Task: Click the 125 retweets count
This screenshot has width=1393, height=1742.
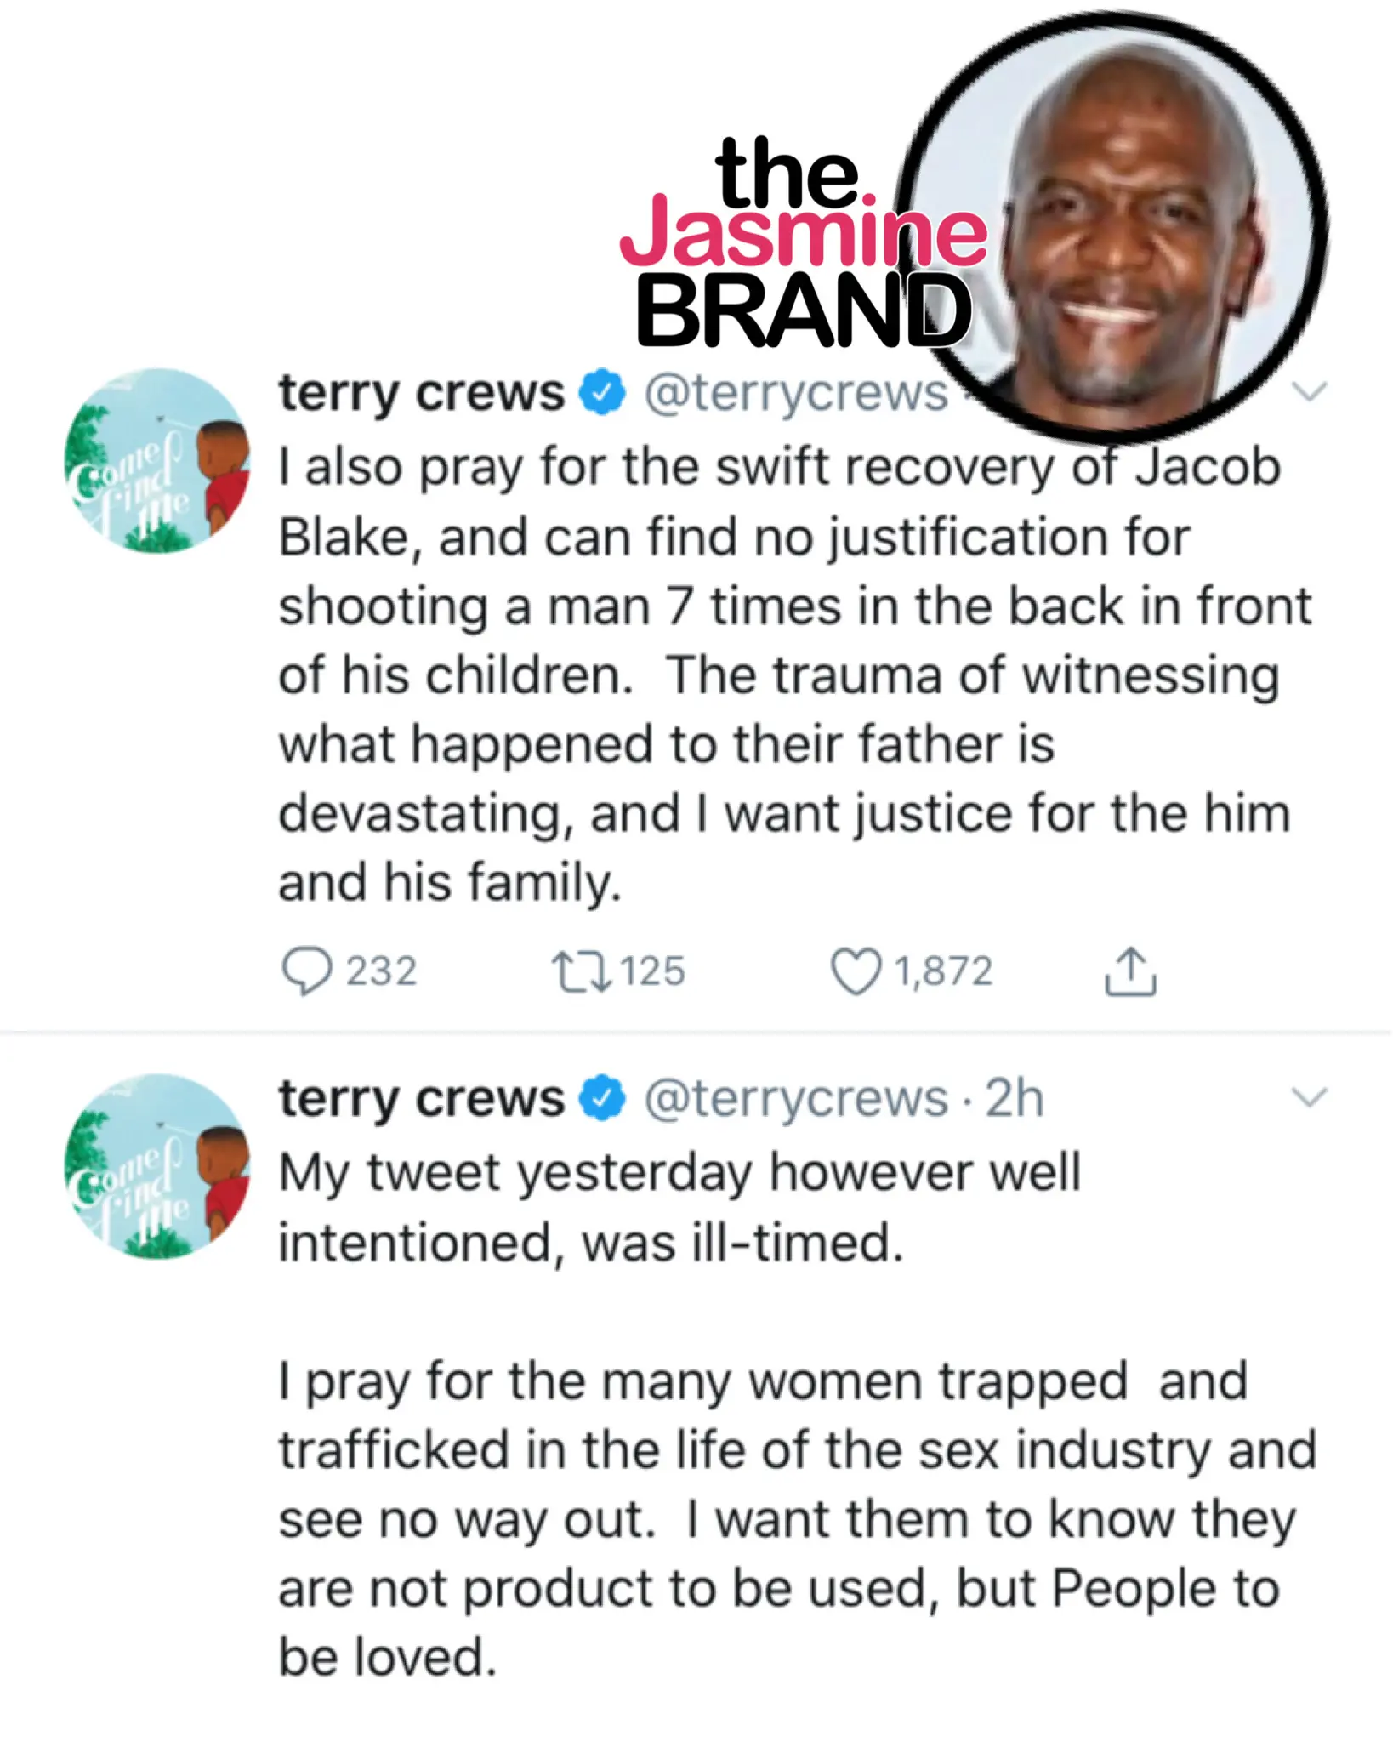Action: [x=652, y=971]
